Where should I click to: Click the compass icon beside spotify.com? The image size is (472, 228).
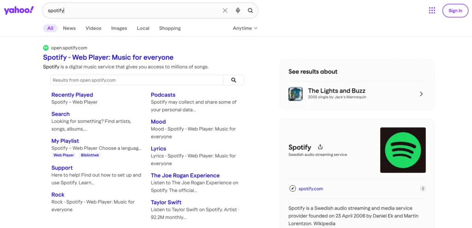click(x=292, y=189)
